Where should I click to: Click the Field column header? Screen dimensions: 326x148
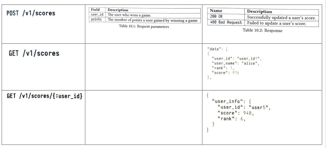pos(95,10)
